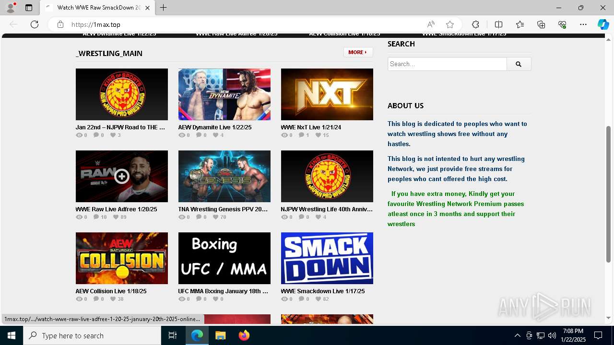Open the tab actions menu icon
This screenshot has height=345, width=614.
click(29, 8)
